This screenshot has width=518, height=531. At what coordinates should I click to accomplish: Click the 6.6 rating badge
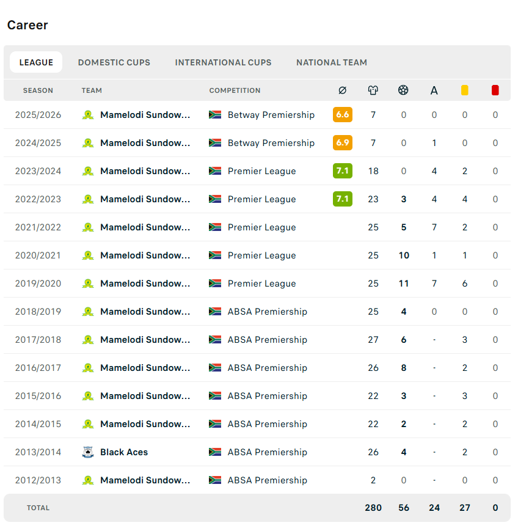[x=342, y=114]
